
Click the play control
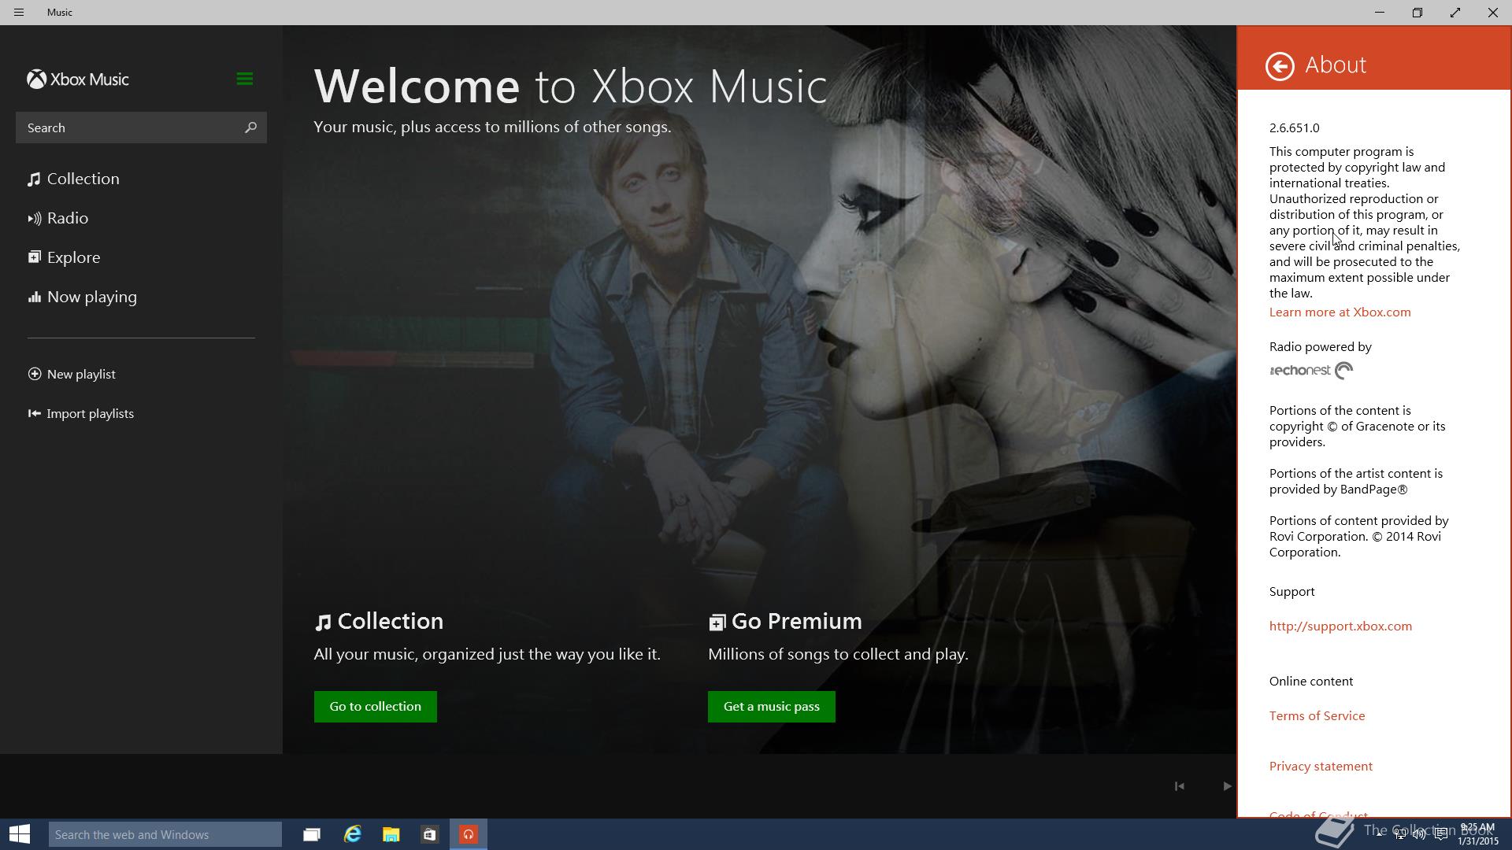pyautogui.click(x=1227, y=786)
